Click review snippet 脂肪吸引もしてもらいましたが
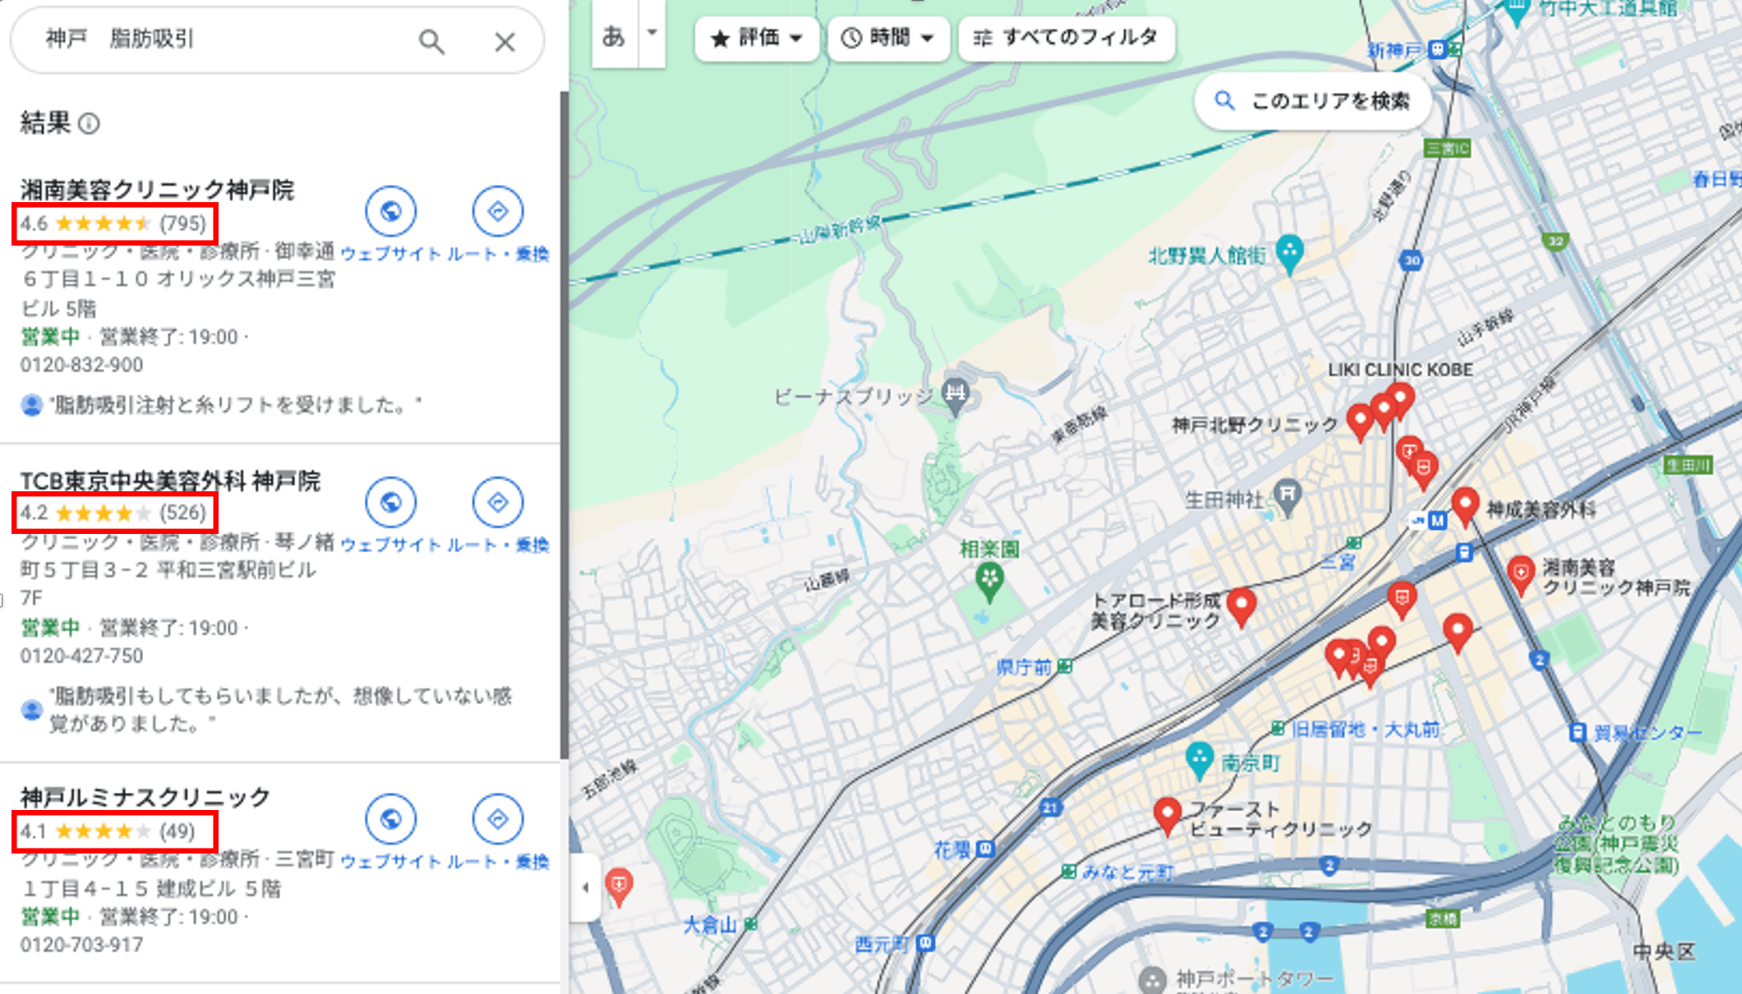Viewport: 1742px width, 994px height. (279, 710)
